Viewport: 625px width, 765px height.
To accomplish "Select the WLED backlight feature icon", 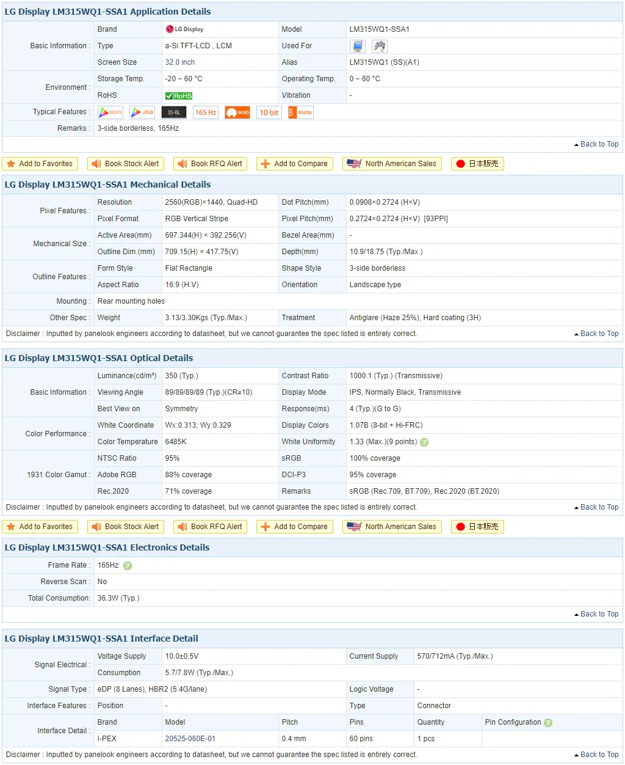I will (x=237, y=112).
